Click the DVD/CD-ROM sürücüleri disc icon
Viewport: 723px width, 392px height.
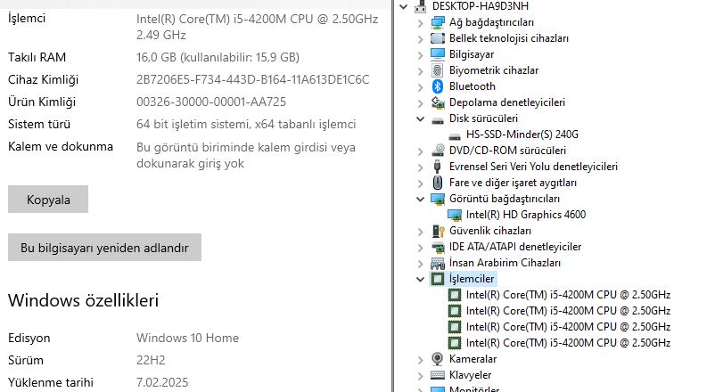(x=437, y=151)
